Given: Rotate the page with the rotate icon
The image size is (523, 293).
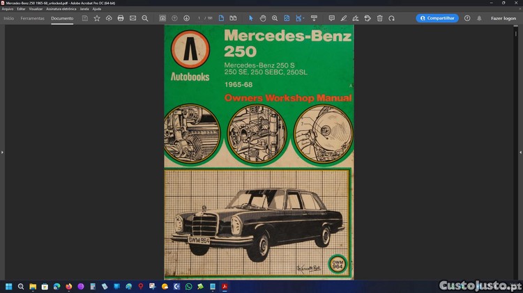Looking at the screenshot, I should (391, 18).
